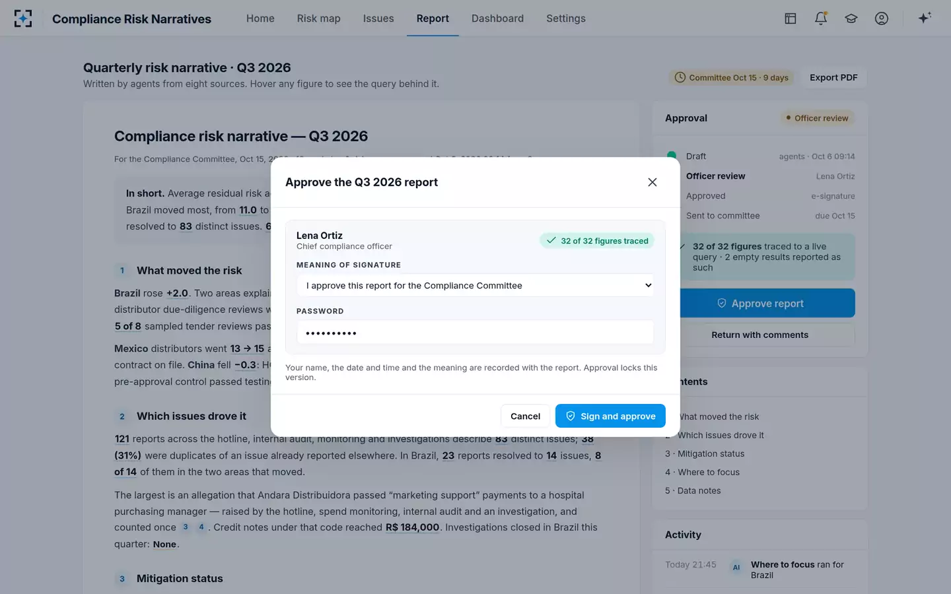Jump to Mitigation status in contents

(705, 453)
